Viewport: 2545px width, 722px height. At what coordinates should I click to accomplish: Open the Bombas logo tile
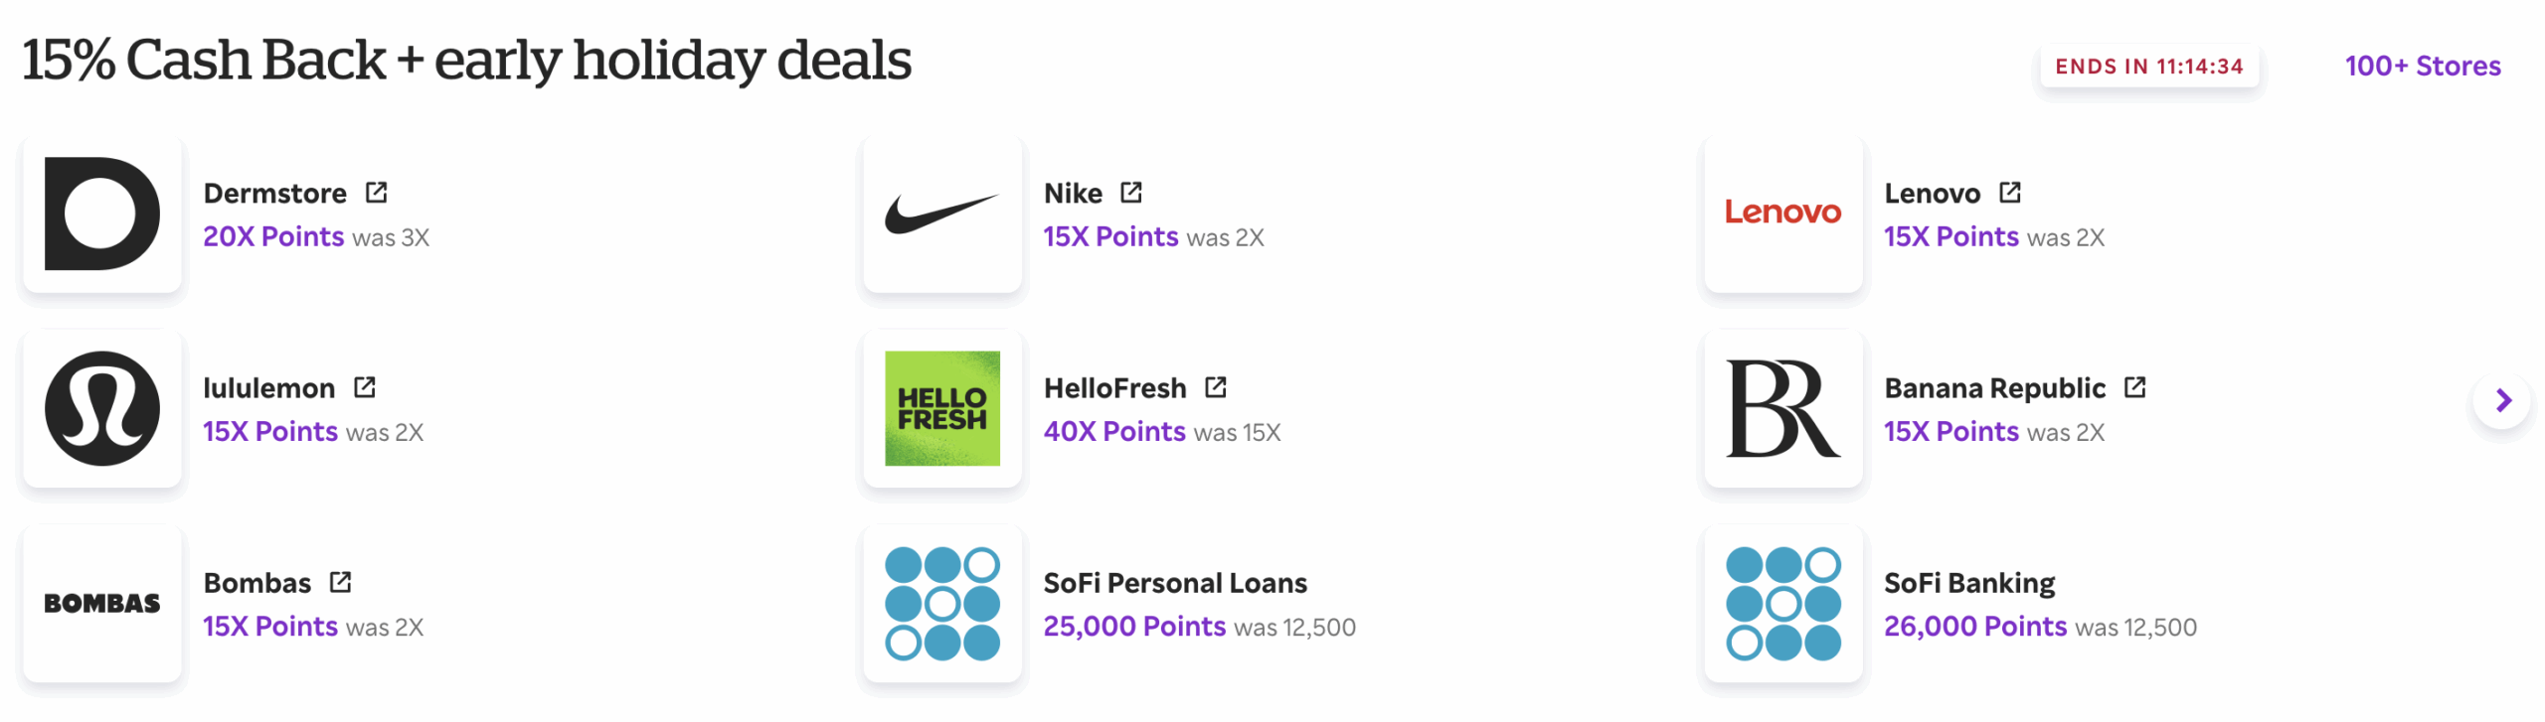101,603
